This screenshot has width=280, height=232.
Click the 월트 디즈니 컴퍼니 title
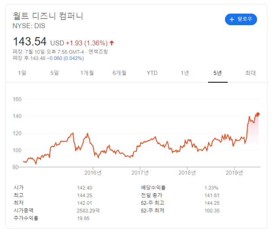tap(48, 16)
